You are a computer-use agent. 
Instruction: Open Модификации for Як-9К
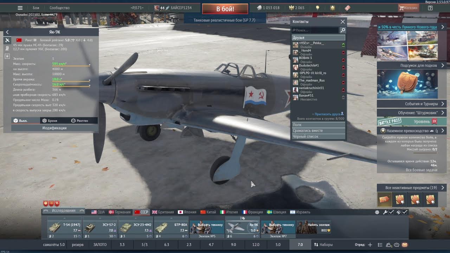tap(54, 128)
